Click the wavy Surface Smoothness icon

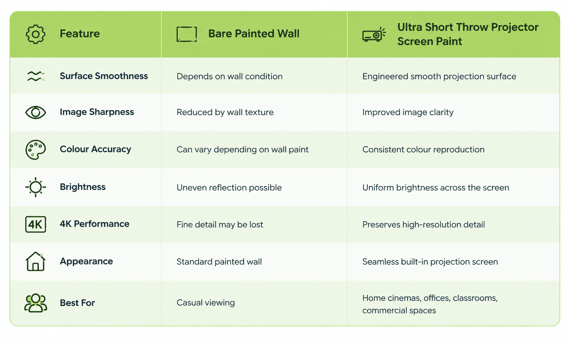tap(36, 76)
